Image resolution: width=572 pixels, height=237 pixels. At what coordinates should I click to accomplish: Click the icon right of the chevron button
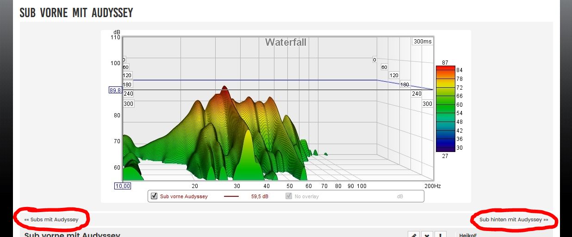tap(440, 235)
